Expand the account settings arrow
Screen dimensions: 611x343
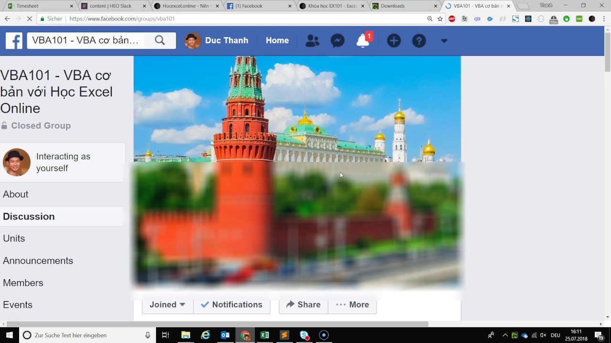(x=444, y=41)
